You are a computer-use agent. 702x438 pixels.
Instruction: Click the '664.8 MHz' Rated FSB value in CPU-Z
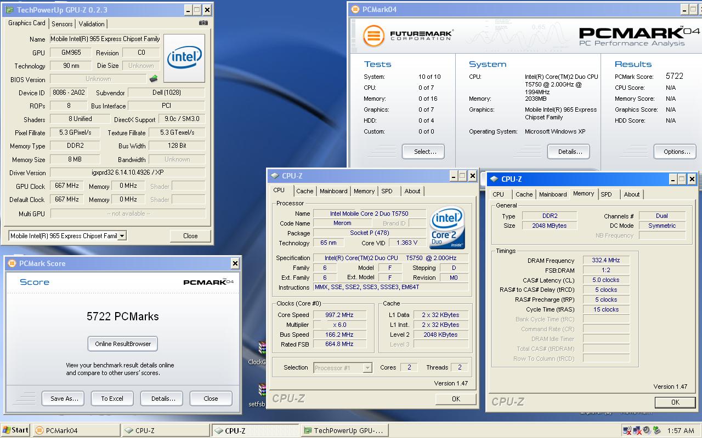(x=339, y=344)
